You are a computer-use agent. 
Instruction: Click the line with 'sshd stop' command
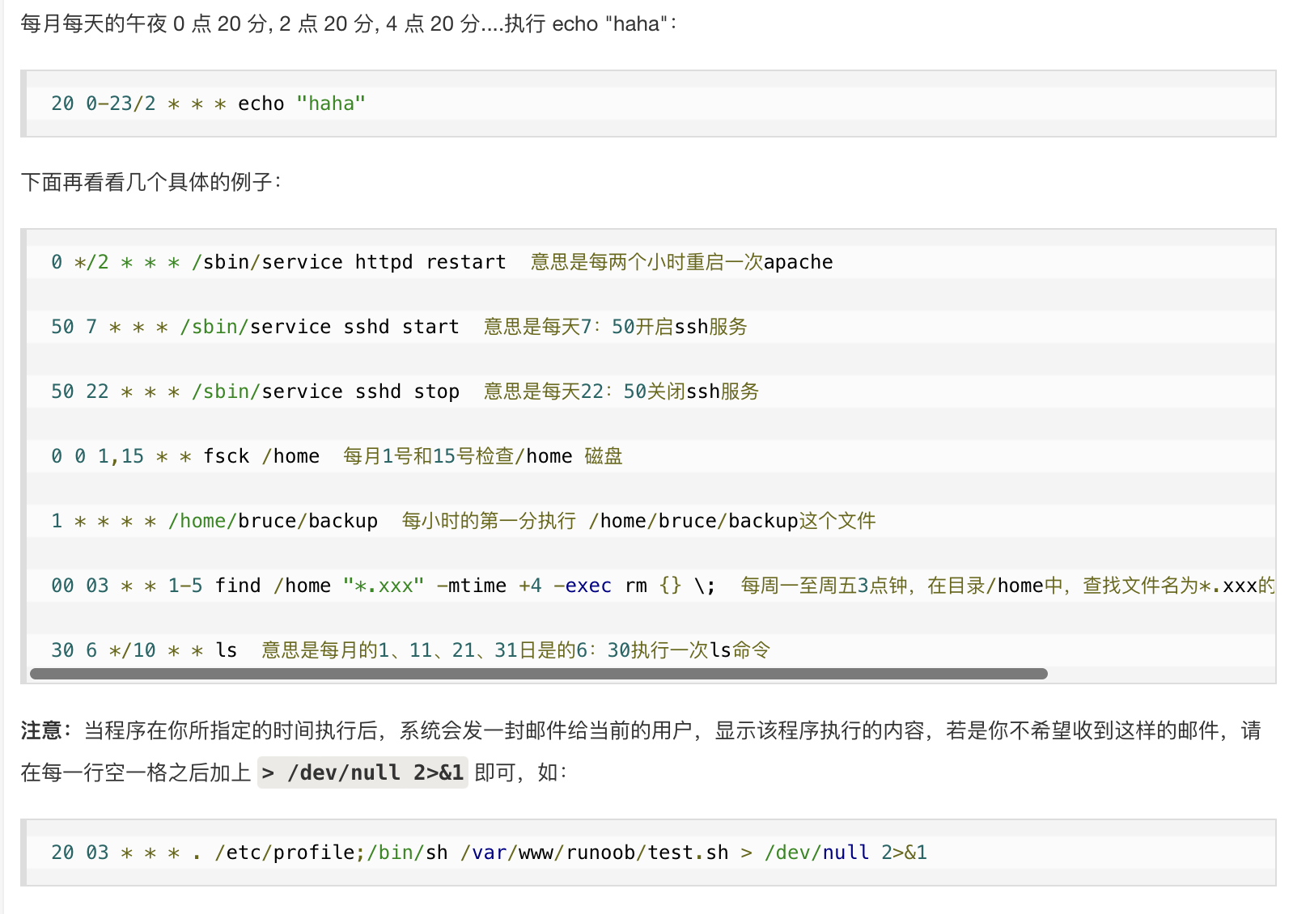click(405, 391)
